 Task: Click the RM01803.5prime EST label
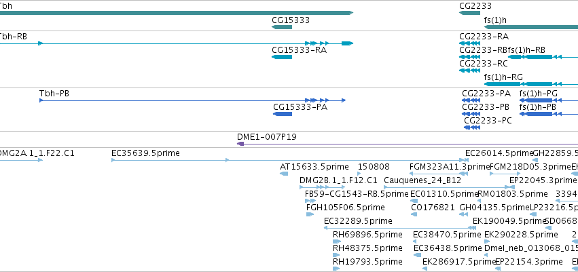tap(513, 193)
